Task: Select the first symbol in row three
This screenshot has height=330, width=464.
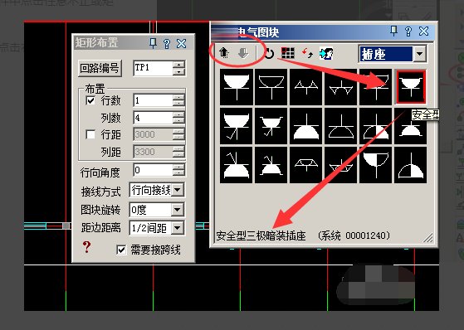Action: [237, 165]
